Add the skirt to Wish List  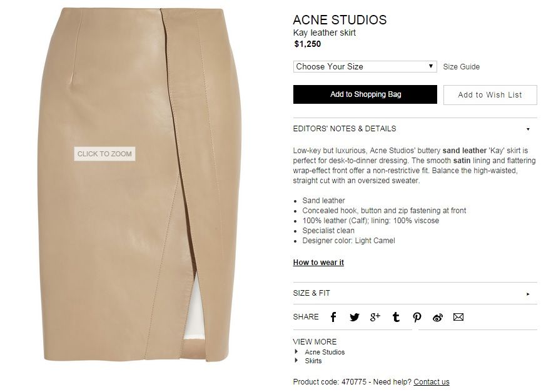(x=490, y=95)
